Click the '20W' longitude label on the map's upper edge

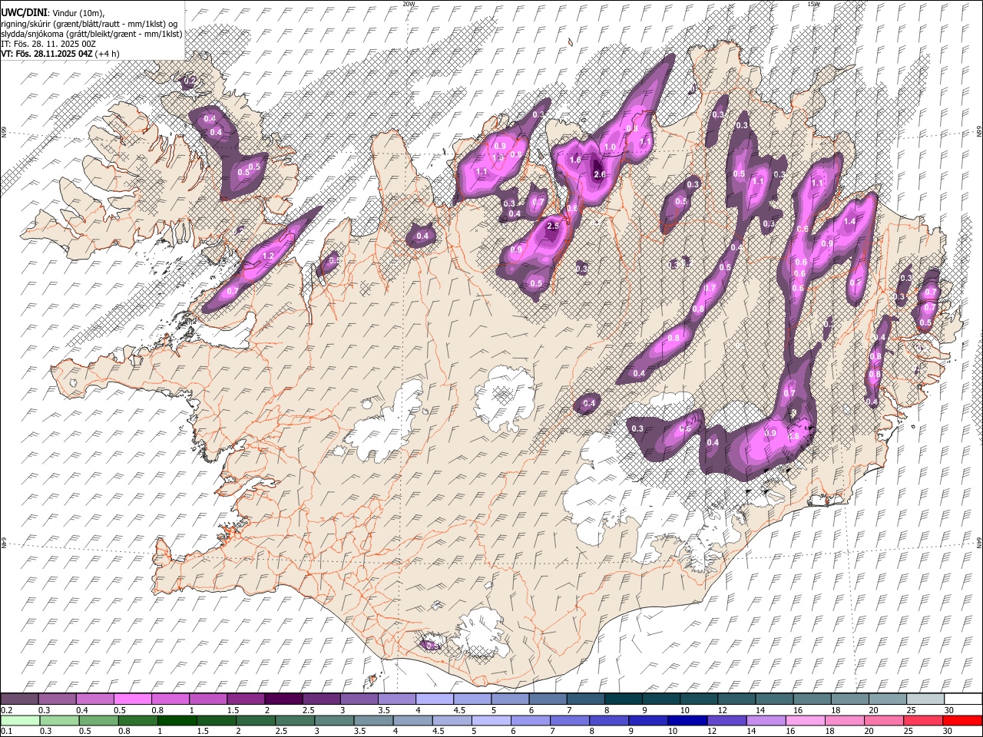[409, 4]
